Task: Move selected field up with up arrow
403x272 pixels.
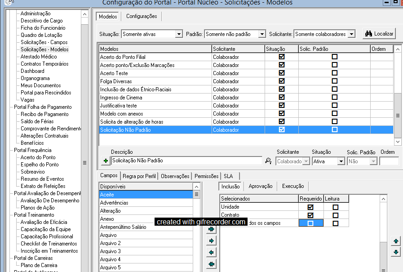Action: (396, 241)
